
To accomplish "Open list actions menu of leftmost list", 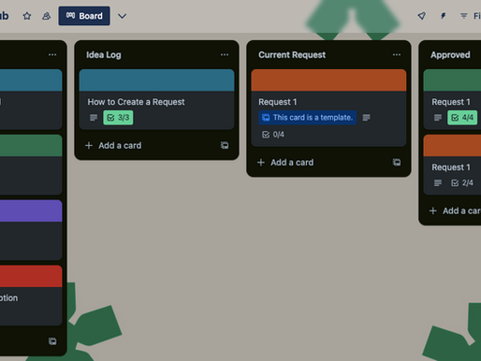I will 52,55.
